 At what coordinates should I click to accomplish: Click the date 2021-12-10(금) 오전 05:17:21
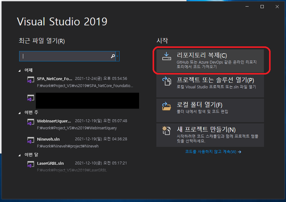(101, 163)
